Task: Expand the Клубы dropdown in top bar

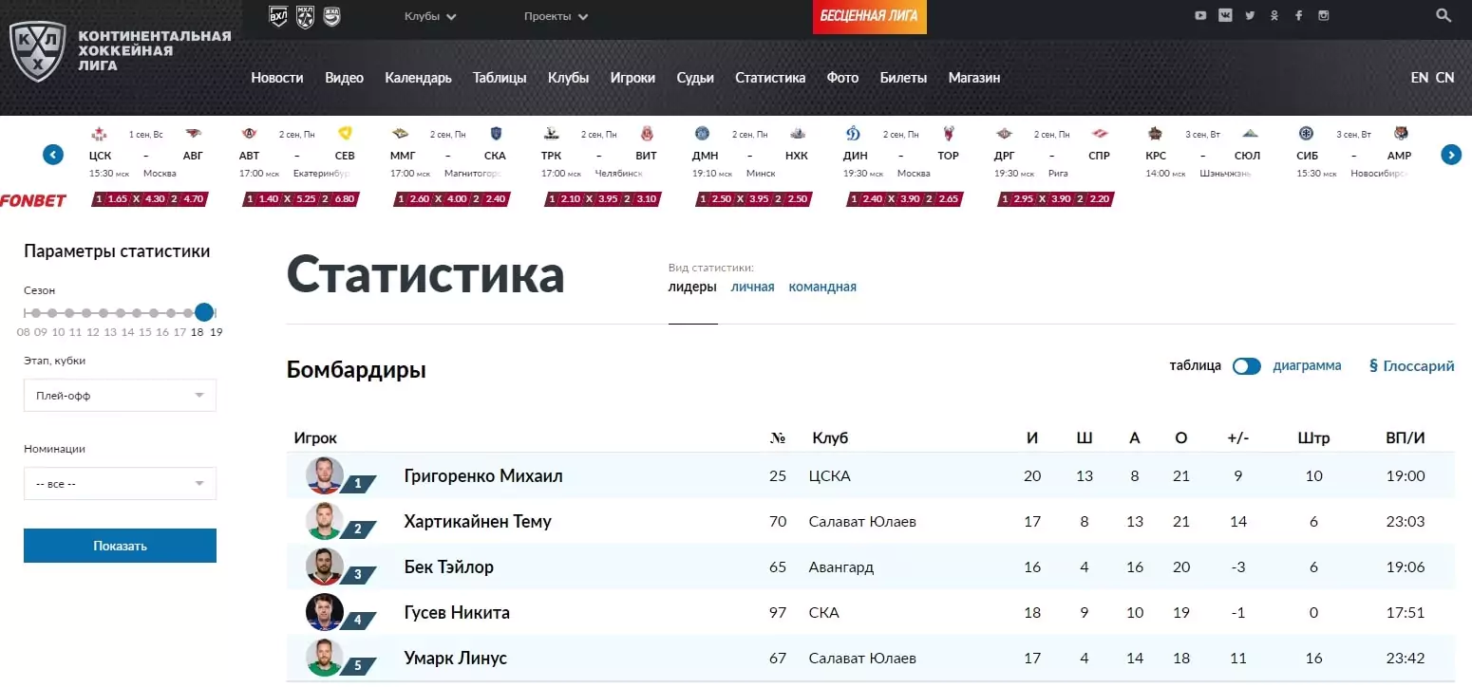Action: click(430, 16)
